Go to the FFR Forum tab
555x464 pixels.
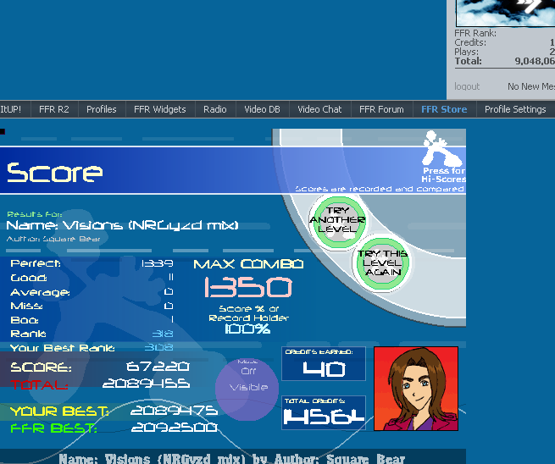point(381,109)
